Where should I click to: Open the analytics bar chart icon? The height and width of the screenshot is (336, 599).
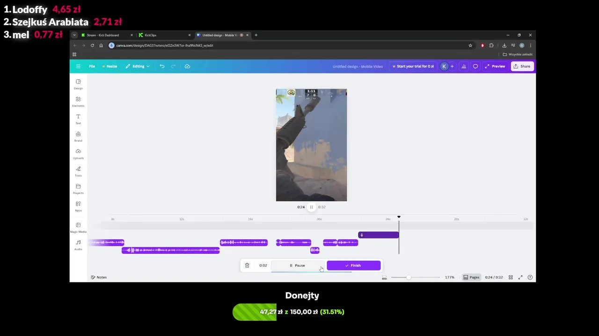464,66
